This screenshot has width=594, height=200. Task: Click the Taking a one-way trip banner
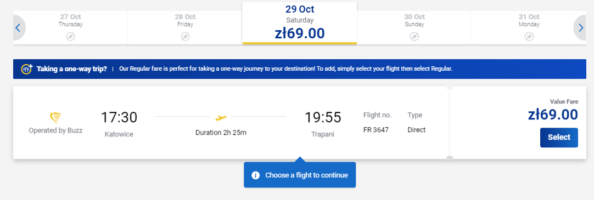pos(300,69)
